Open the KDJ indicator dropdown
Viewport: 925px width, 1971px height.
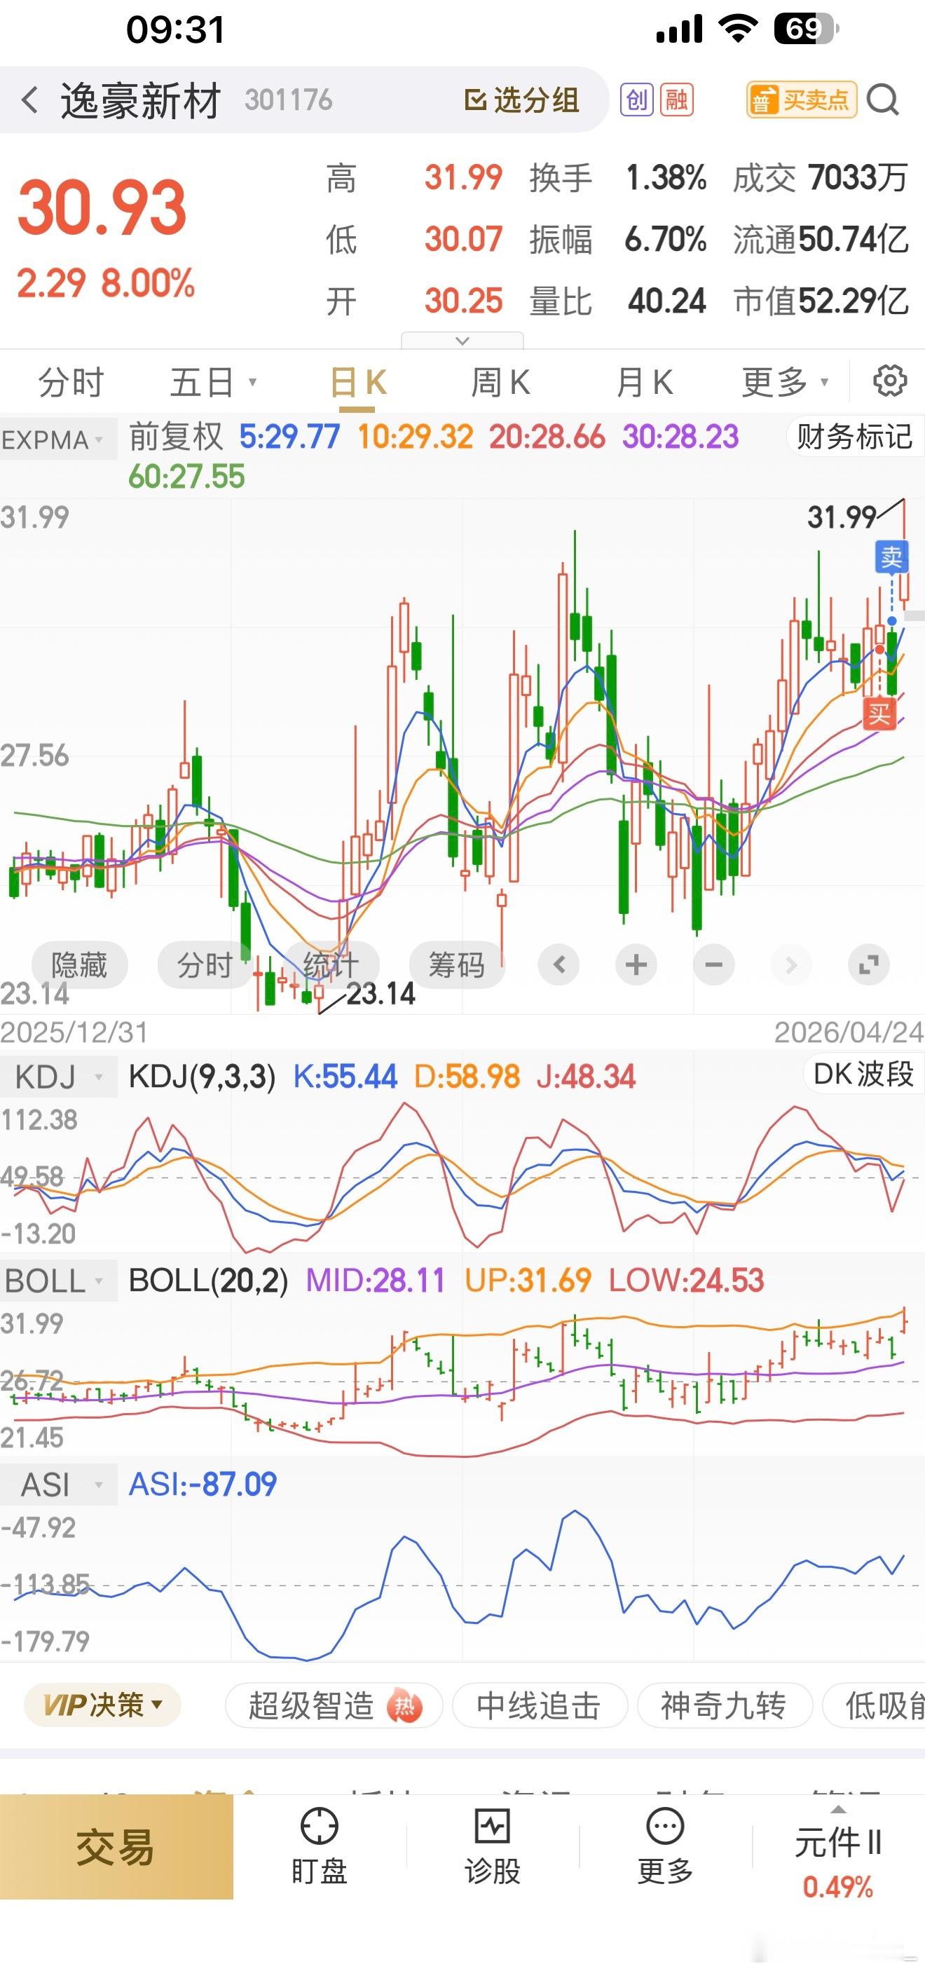pyautogui.click(x=59, y=1077)
